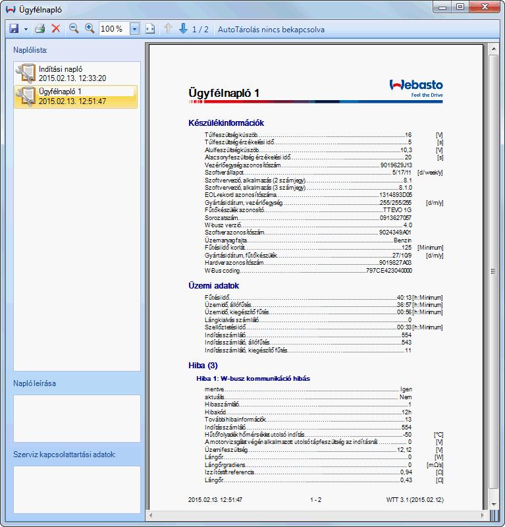Go to previous page with up arrow
Screen dimensions: 505x527
[168, 28]
